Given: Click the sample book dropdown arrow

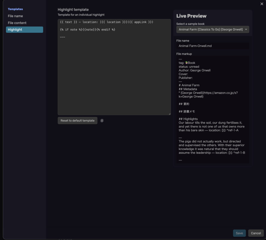Looking at the screenshot, I should [x=246, y=29].
